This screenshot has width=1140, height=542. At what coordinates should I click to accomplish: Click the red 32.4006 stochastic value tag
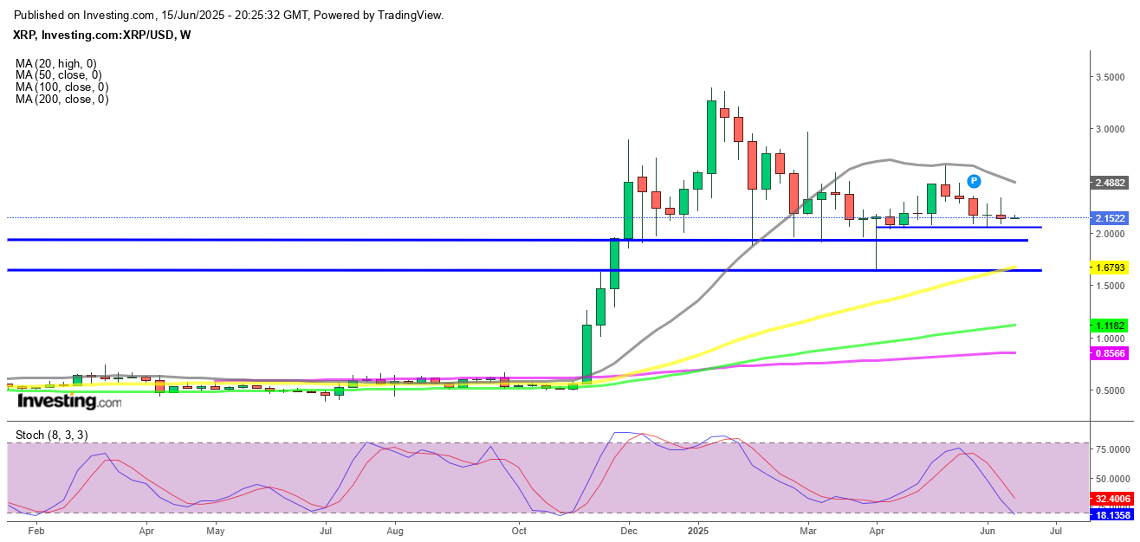pos(1110,499)
